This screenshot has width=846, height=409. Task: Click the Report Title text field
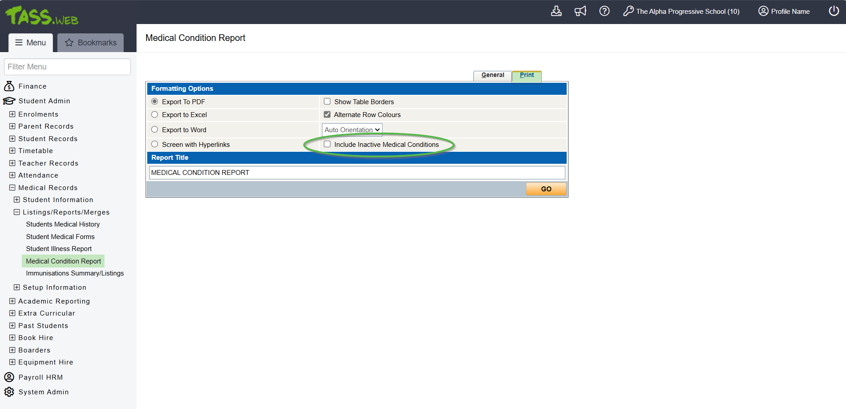(x=357, y=173)
